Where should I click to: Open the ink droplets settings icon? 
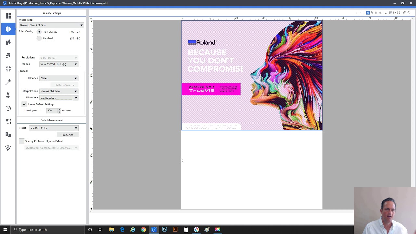[8, 42]
